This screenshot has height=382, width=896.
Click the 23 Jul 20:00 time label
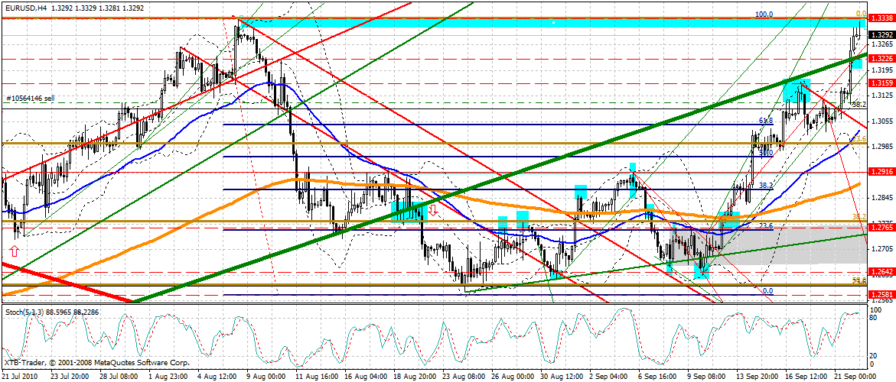coord(69,377)
